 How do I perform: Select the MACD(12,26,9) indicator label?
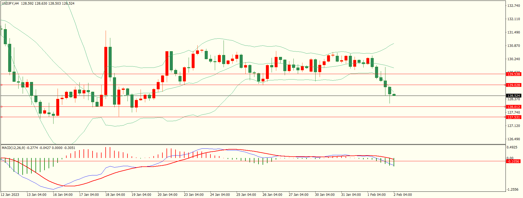click(x=13, y=148)
